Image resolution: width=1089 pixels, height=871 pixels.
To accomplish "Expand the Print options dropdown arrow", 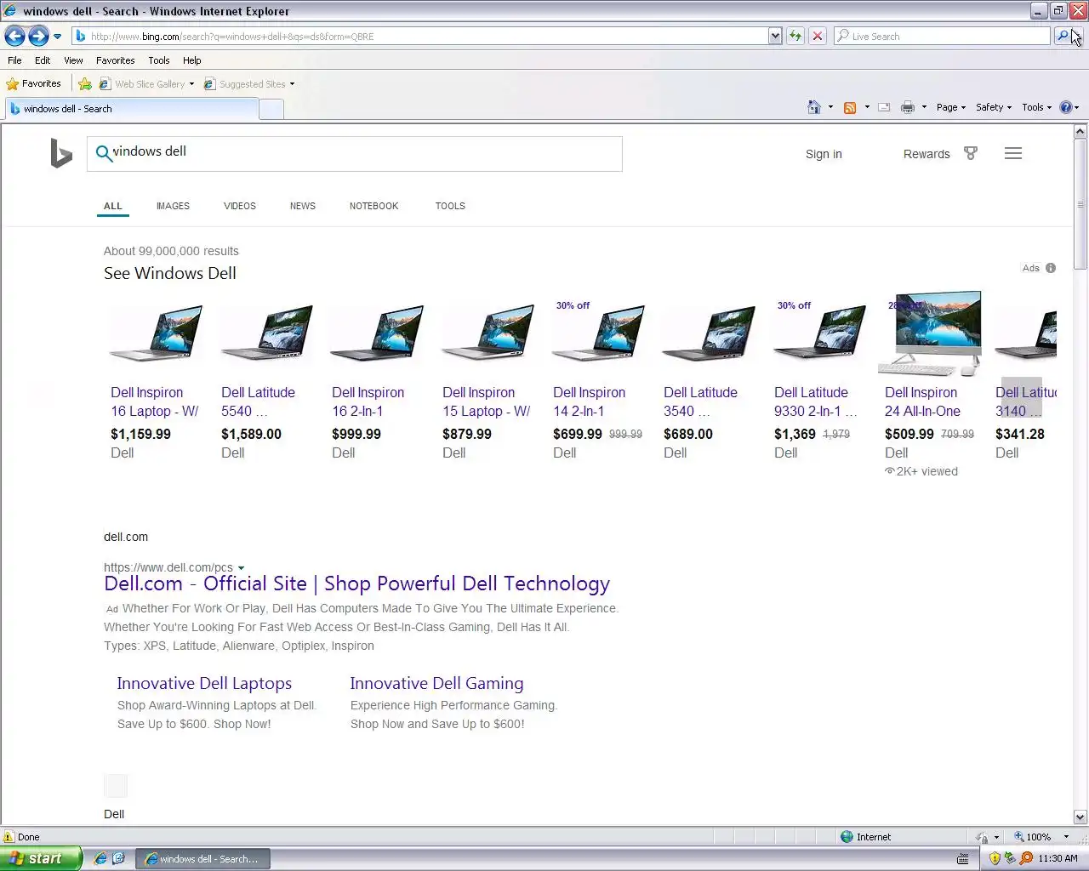I will click(x=924, y=107).
